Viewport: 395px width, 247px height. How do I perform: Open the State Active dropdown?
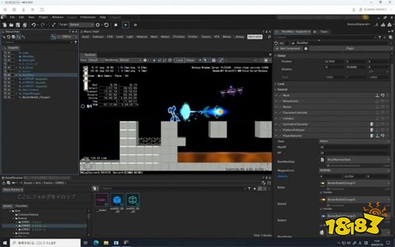click(354, 142)
